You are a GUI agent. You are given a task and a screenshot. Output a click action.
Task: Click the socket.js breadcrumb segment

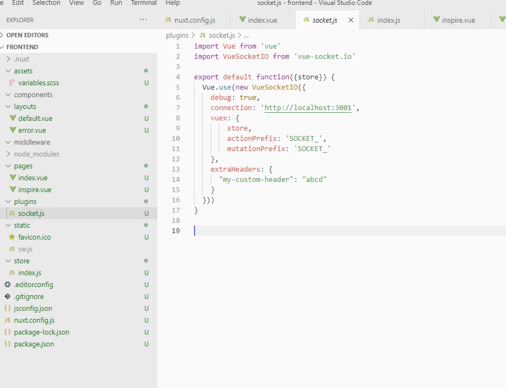click(221, 35)
